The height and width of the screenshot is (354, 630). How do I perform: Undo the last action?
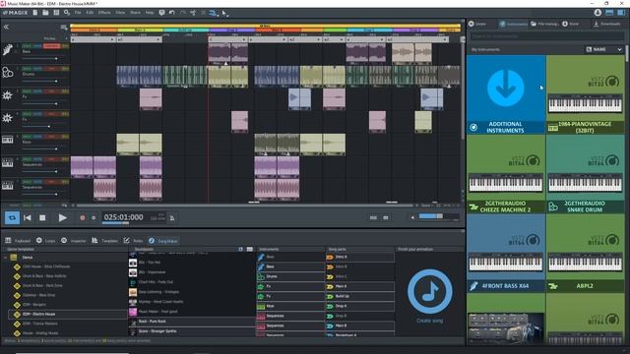172,13
